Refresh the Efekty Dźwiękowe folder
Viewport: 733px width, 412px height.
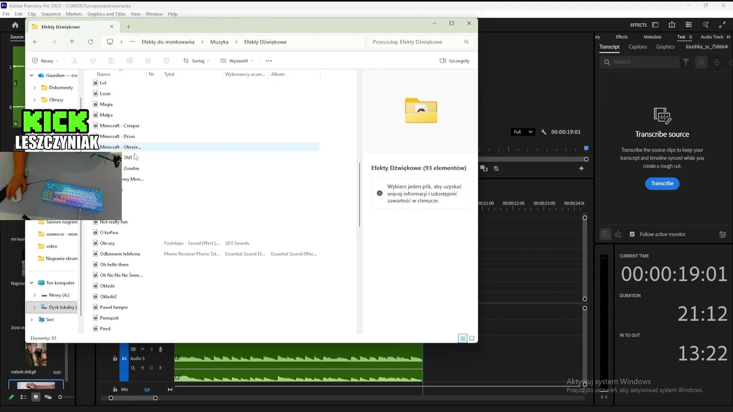(90, 42)
